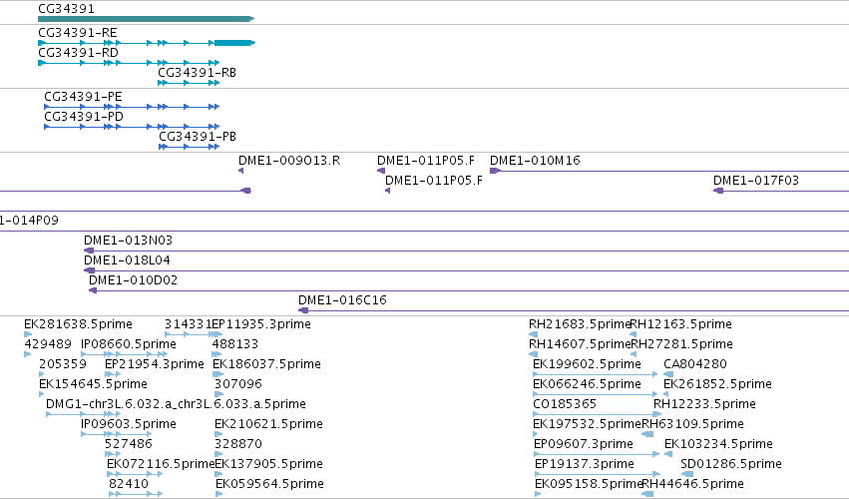Select the CA804280 EST marker
This screenshot has width=849, height=499.
[x=668, y=374]
